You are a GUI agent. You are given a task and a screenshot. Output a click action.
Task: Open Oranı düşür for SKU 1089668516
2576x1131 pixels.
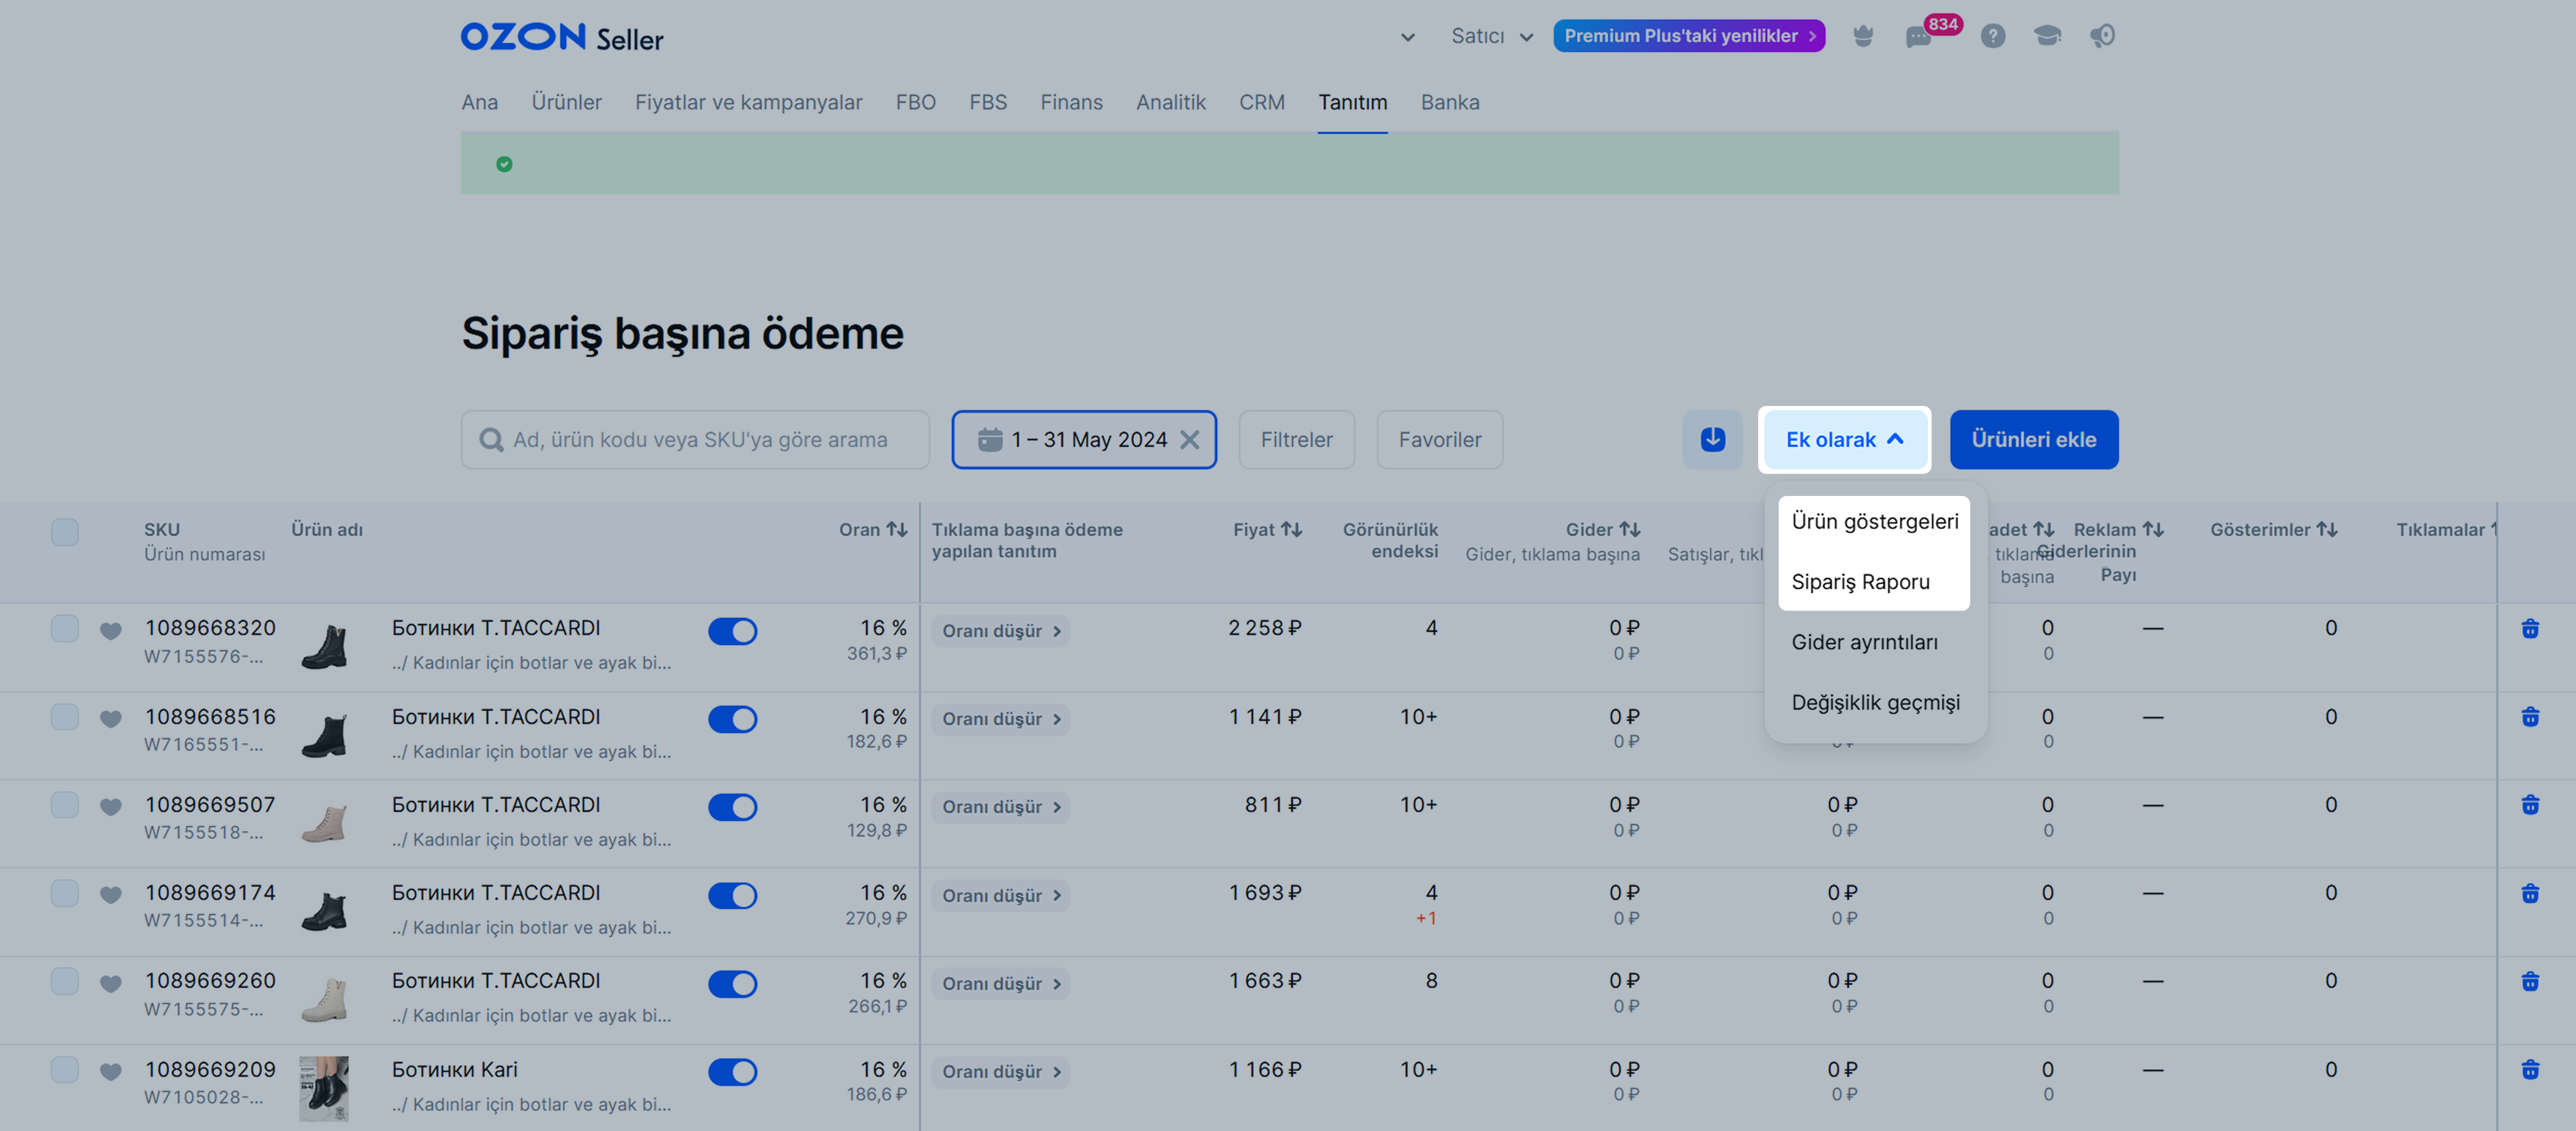coord(1000,720)
